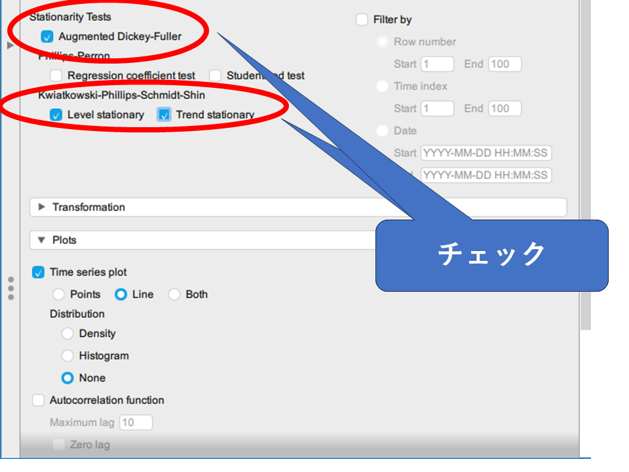Click the Maximum lag input field
The image size is (629, 472).
(x=136, y=423)
